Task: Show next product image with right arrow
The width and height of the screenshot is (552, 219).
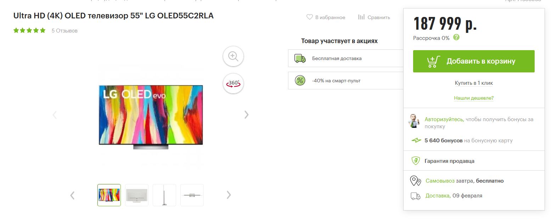Action: pyautogui.click(x=247, y=115)
